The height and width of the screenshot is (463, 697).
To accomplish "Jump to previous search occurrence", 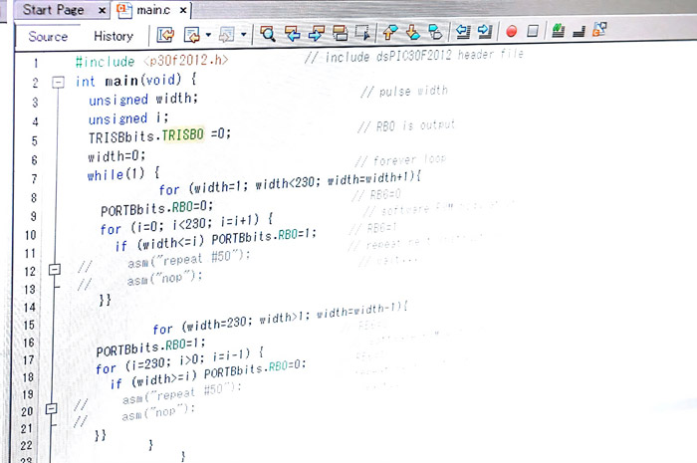I will pos(293,33).
